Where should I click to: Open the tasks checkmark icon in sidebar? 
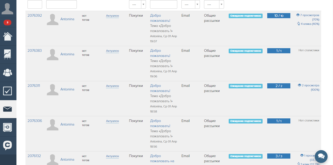8,91
